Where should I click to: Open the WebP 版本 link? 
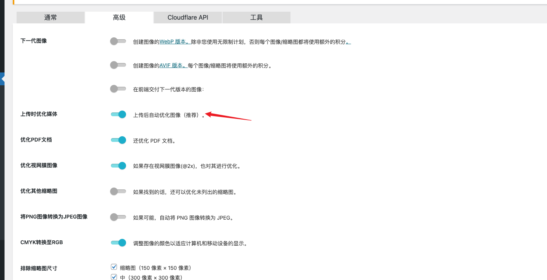pyautogui.click(x=174, y=42)
